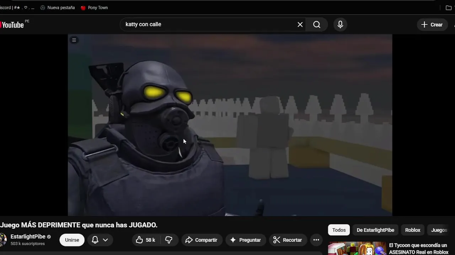The image size is (455, 255).
Task: Open the Discord bookmark
Action: point(17,7)
